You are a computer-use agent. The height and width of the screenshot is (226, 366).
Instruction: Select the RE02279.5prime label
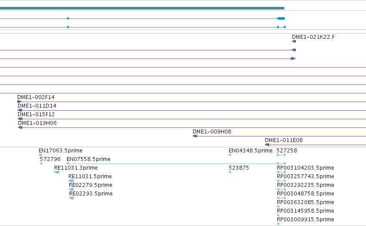pos(91,185)
